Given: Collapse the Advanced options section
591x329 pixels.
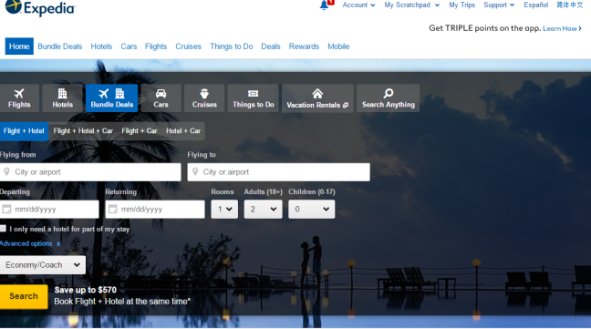Looking at the screenshot, I should (x=30, y=243).
